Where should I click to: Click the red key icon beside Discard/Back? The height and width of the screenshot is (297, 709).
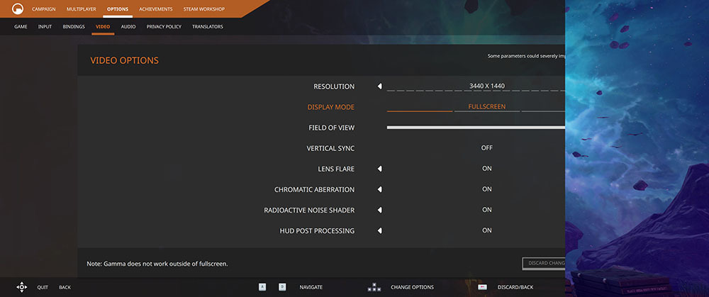pyautogui.click(x=482, y=287)
